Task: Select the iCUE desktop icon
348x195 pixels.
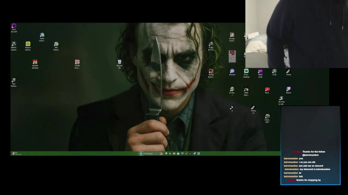Action: pyautogui.click(x=274, y=72)
